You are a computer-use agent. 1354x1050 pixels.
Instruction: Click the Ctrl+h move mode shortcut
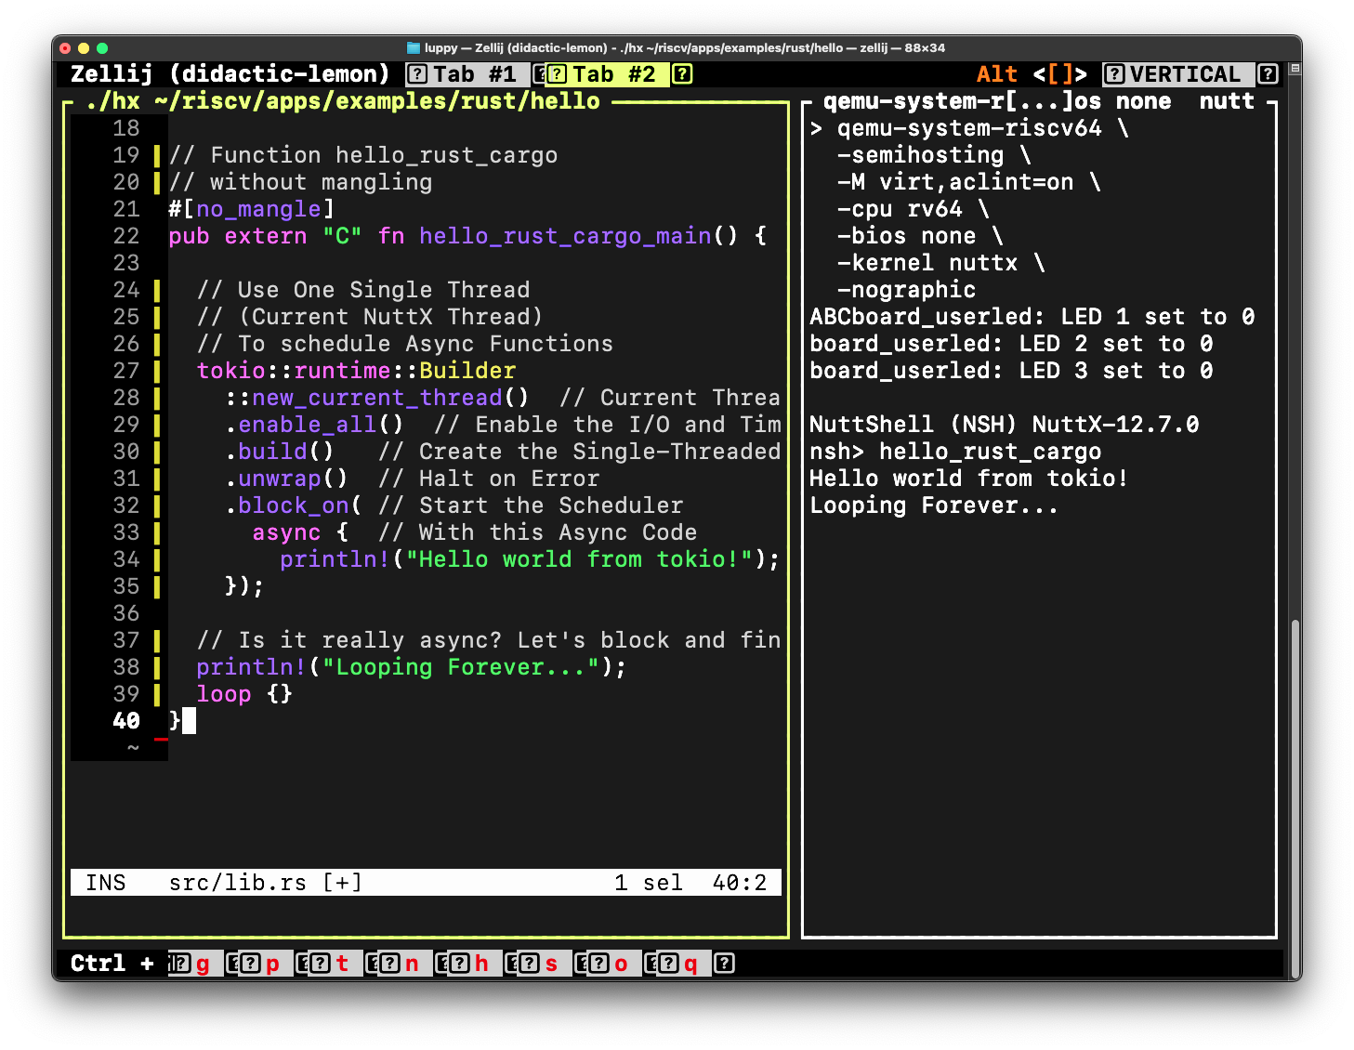pos(480,964)
